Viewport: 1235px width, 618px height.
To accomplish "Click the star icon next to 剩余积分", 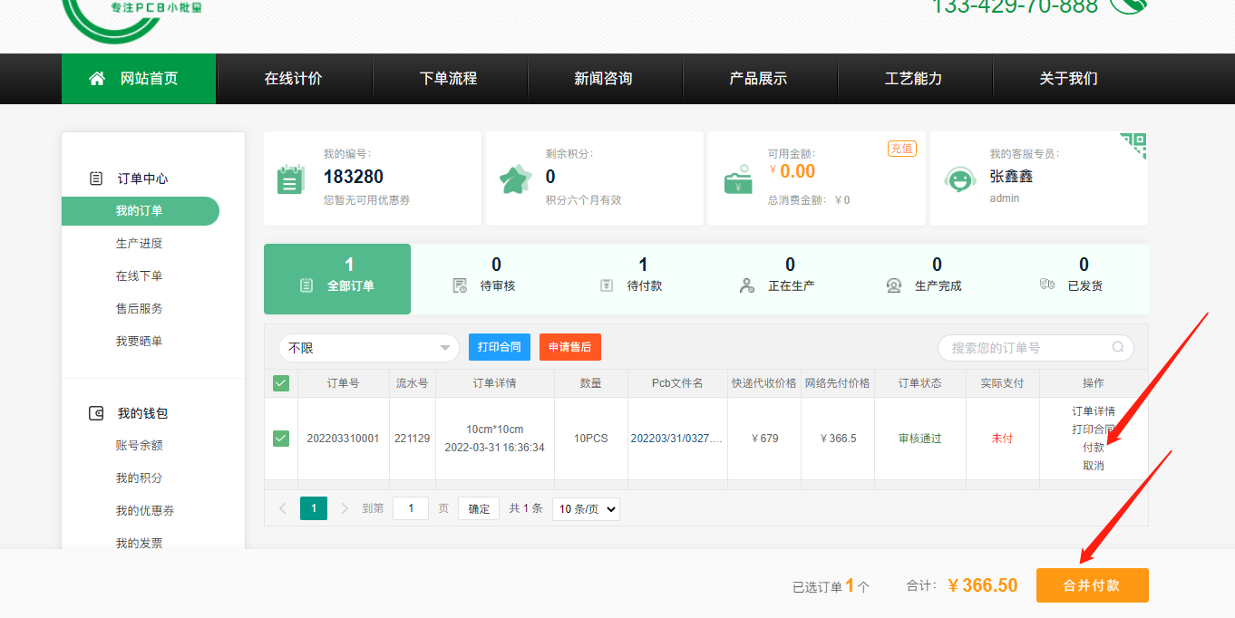I will [x=515, y=179].
